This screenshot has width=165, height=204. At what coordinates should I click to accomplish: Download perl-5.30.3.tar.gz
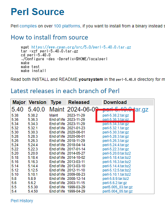(115, 132)
